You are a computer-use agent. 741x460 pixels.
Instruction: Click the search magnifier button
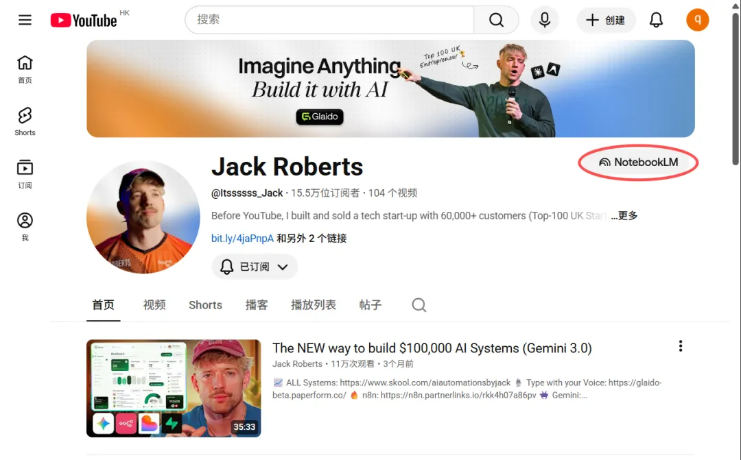[x=496, y=20]
